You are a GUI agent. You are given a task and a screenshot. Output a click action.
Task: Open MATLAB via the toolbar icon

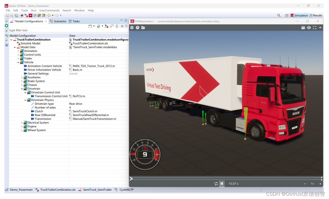click(x=22, y=15)
